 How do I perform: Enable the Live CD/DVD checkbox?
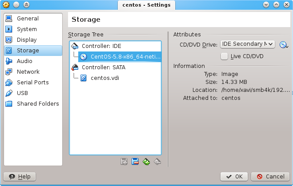coord(224,56)
